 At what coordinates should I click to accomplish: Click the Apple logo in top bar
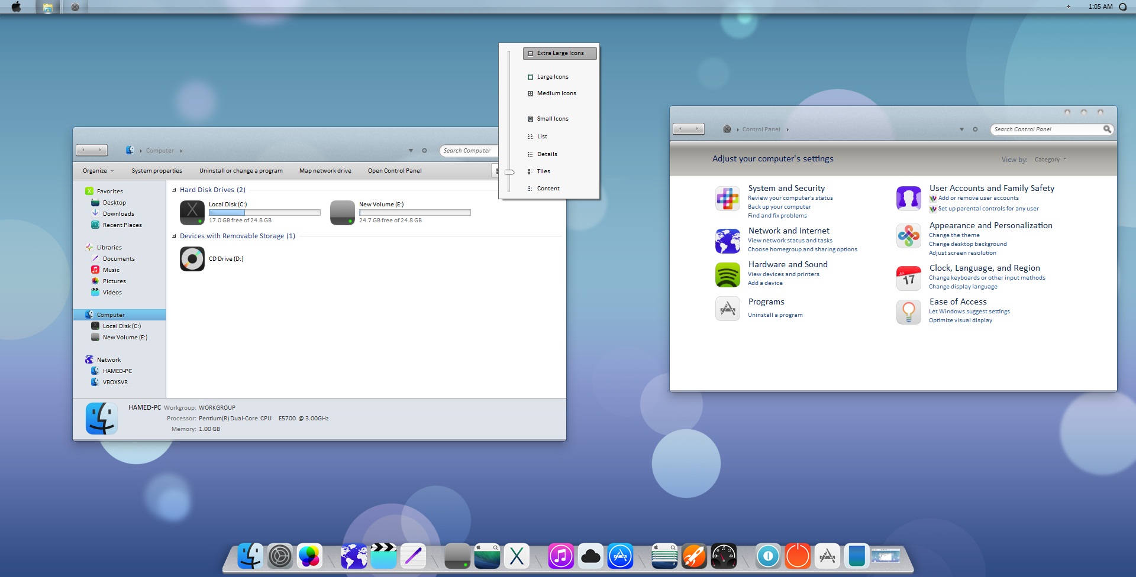tap(16, 7)
